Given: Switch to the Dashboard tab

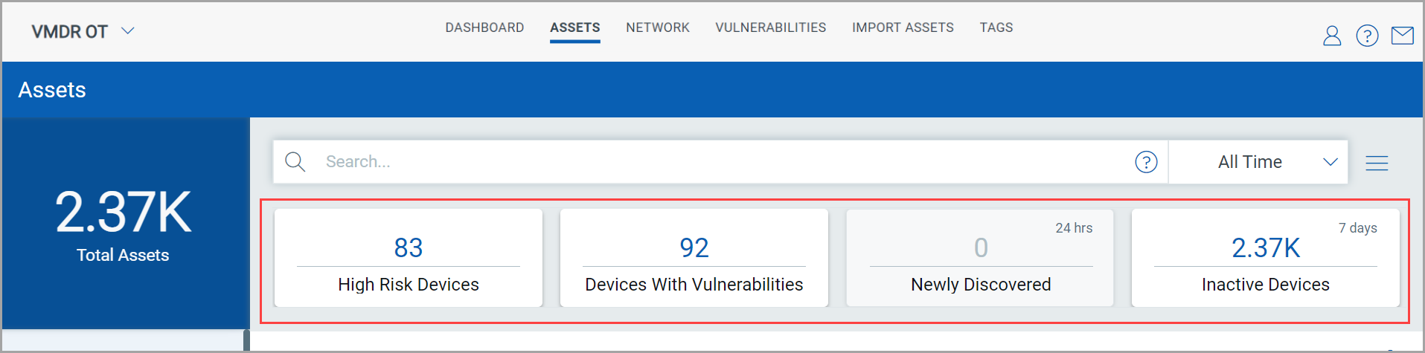Looking at the screenshot, I should (484, 27).
